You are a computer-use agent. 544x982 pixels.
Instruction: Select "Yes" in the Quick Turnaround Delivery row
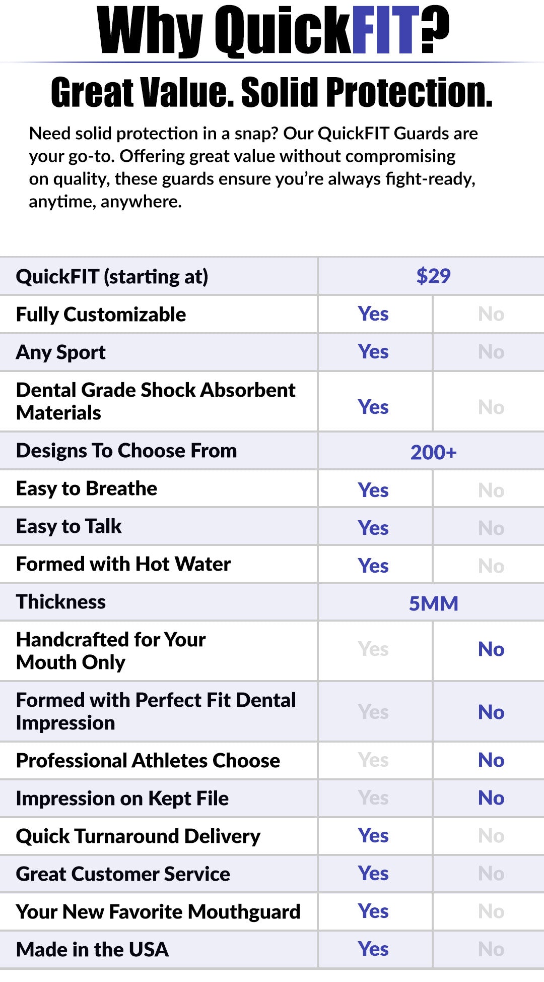[373, 836]
